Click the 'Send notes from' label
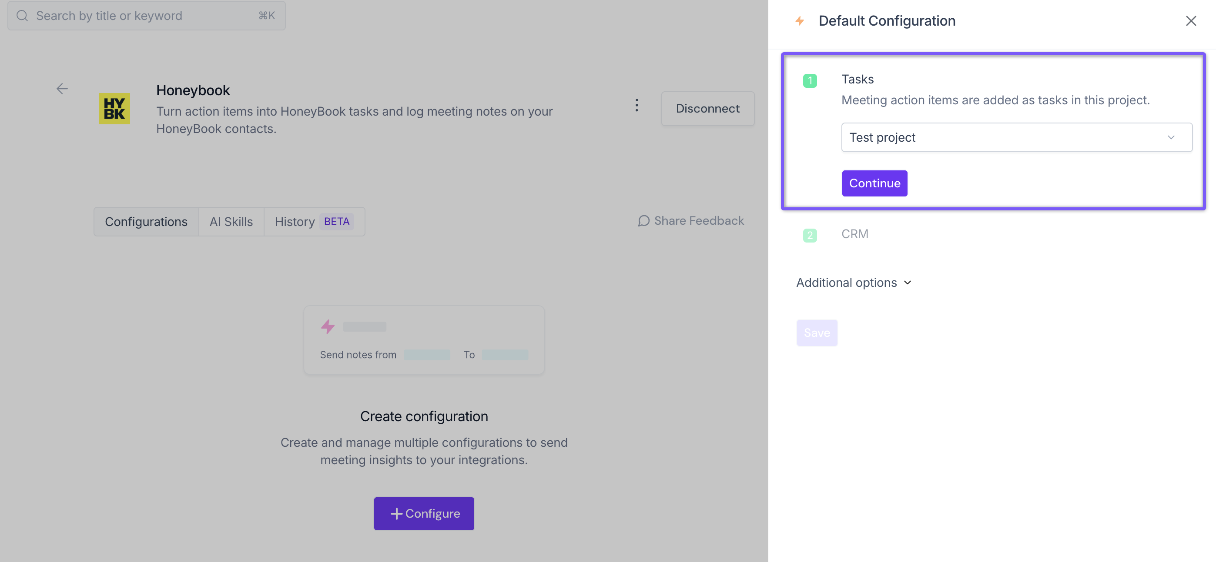Viewport: 1216px width, 562px height. click(x=358, y=355)
